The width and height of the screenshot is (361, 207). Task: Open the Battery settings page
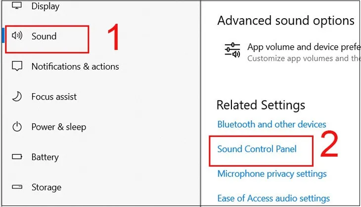point(45,157)
